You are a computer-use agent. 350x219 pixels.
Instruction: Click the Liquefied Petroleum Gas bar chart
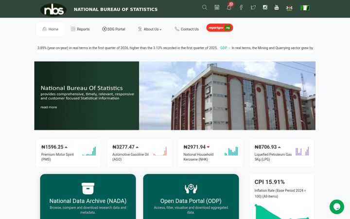[x=302, y=151]
